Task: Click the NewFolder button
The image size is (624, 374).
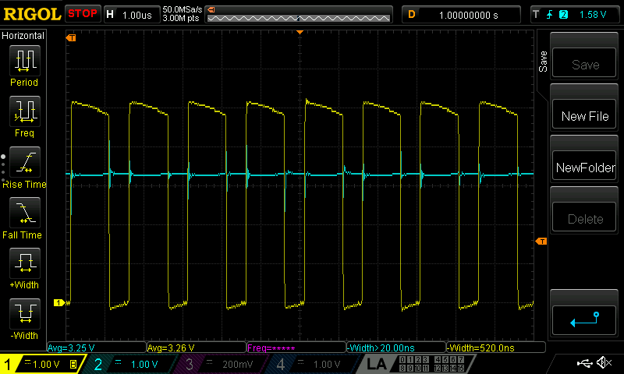Action: [585, 168]
